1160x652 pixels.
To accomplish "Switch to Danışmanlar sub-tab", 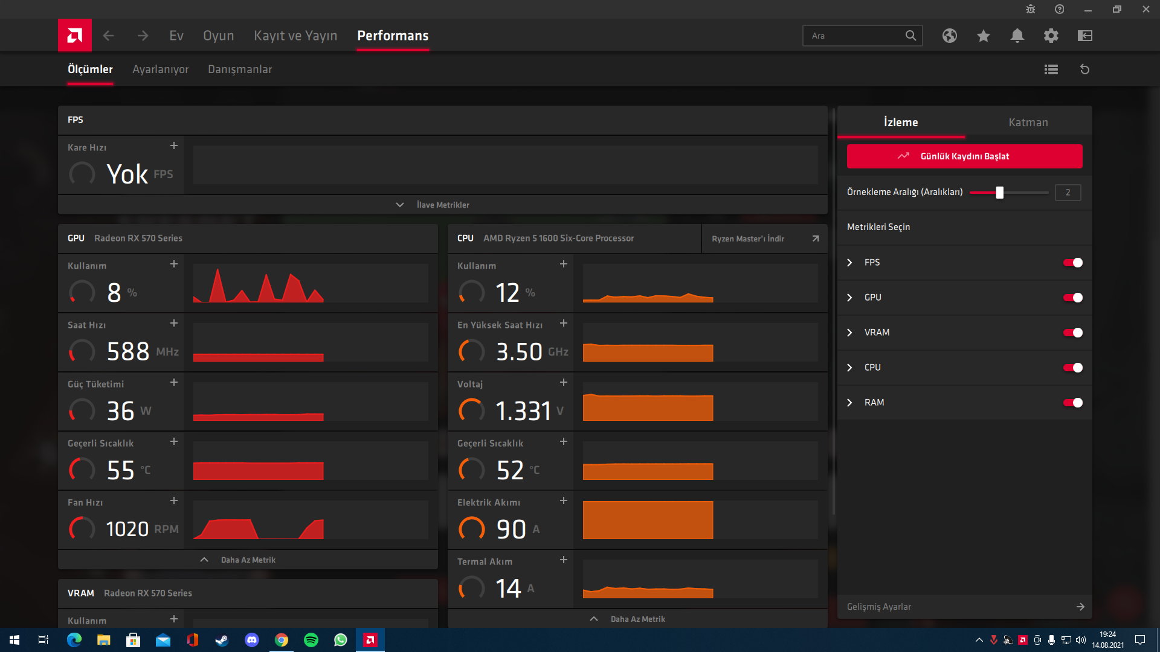I will [x=240, y=69].
